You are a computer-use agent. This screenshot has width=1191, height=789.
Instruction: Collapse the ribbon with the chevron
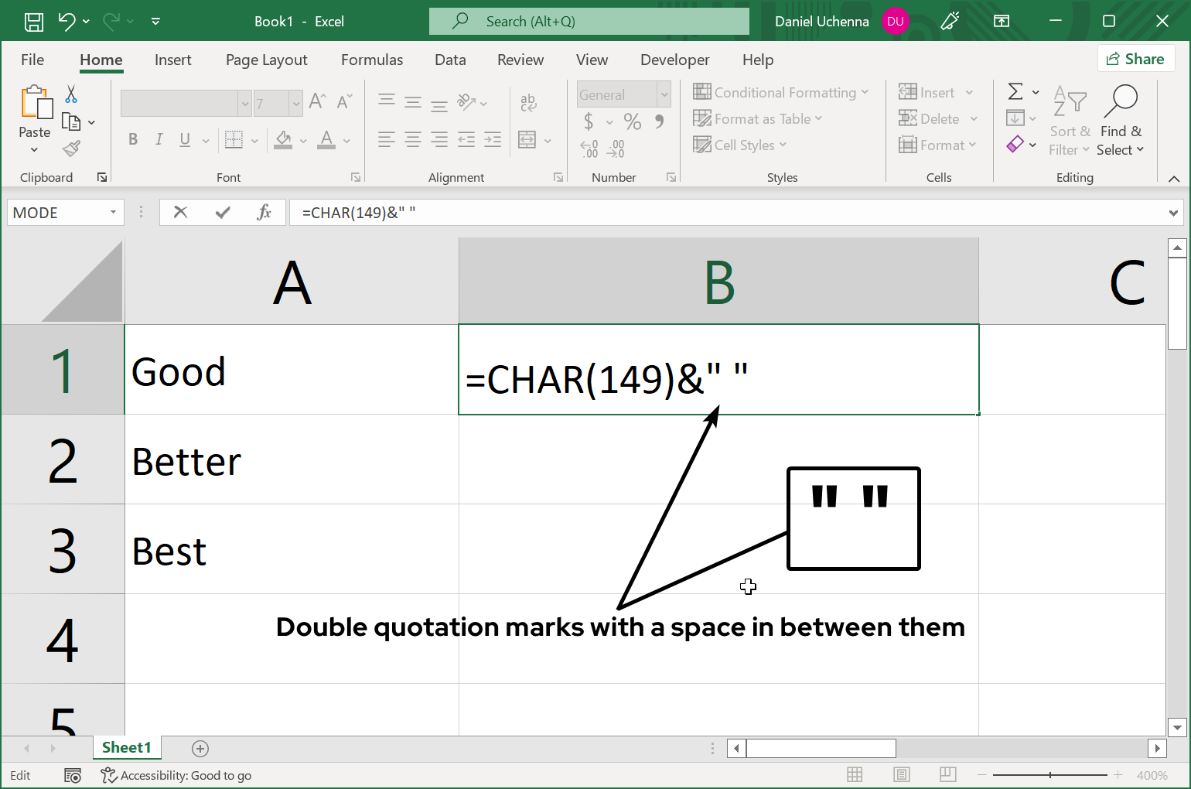pos(1173,179)
